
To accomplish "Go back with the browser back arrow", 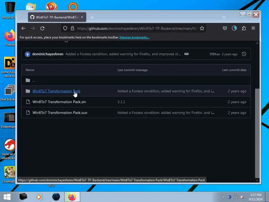I will [x=23, y=28].
